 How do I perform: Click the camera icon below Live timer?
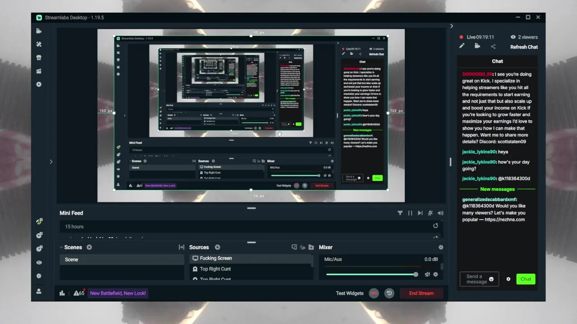pos(477,46)
